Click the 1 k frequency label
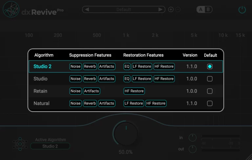Image resolution: width=252 pixels, height=160 pixels. pos(126,35)
